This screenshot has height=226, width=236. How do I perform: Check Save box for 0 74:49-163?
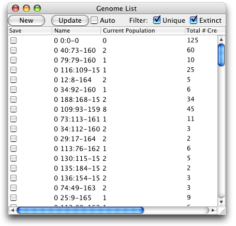[x=13, y=188]
